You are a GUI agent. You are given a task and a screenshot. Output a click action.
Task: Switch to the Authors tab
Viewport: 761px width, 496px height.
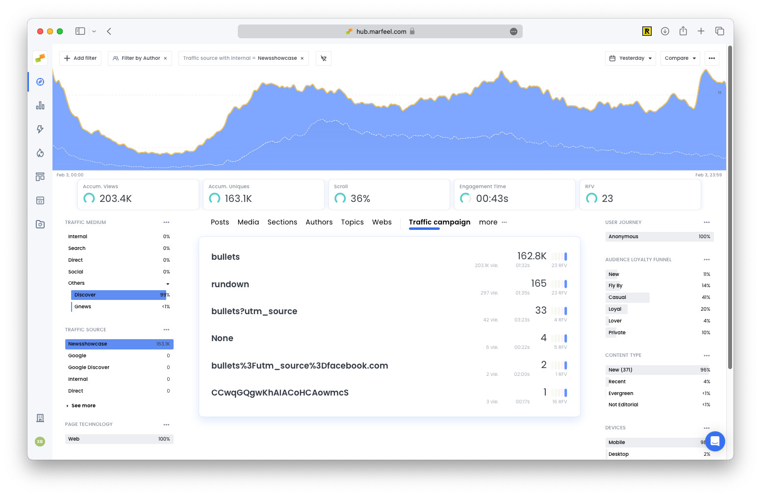[x=319, y=222]
